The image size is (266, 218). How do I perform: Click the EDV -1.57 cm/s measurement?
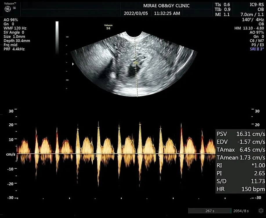coord(240,142)
